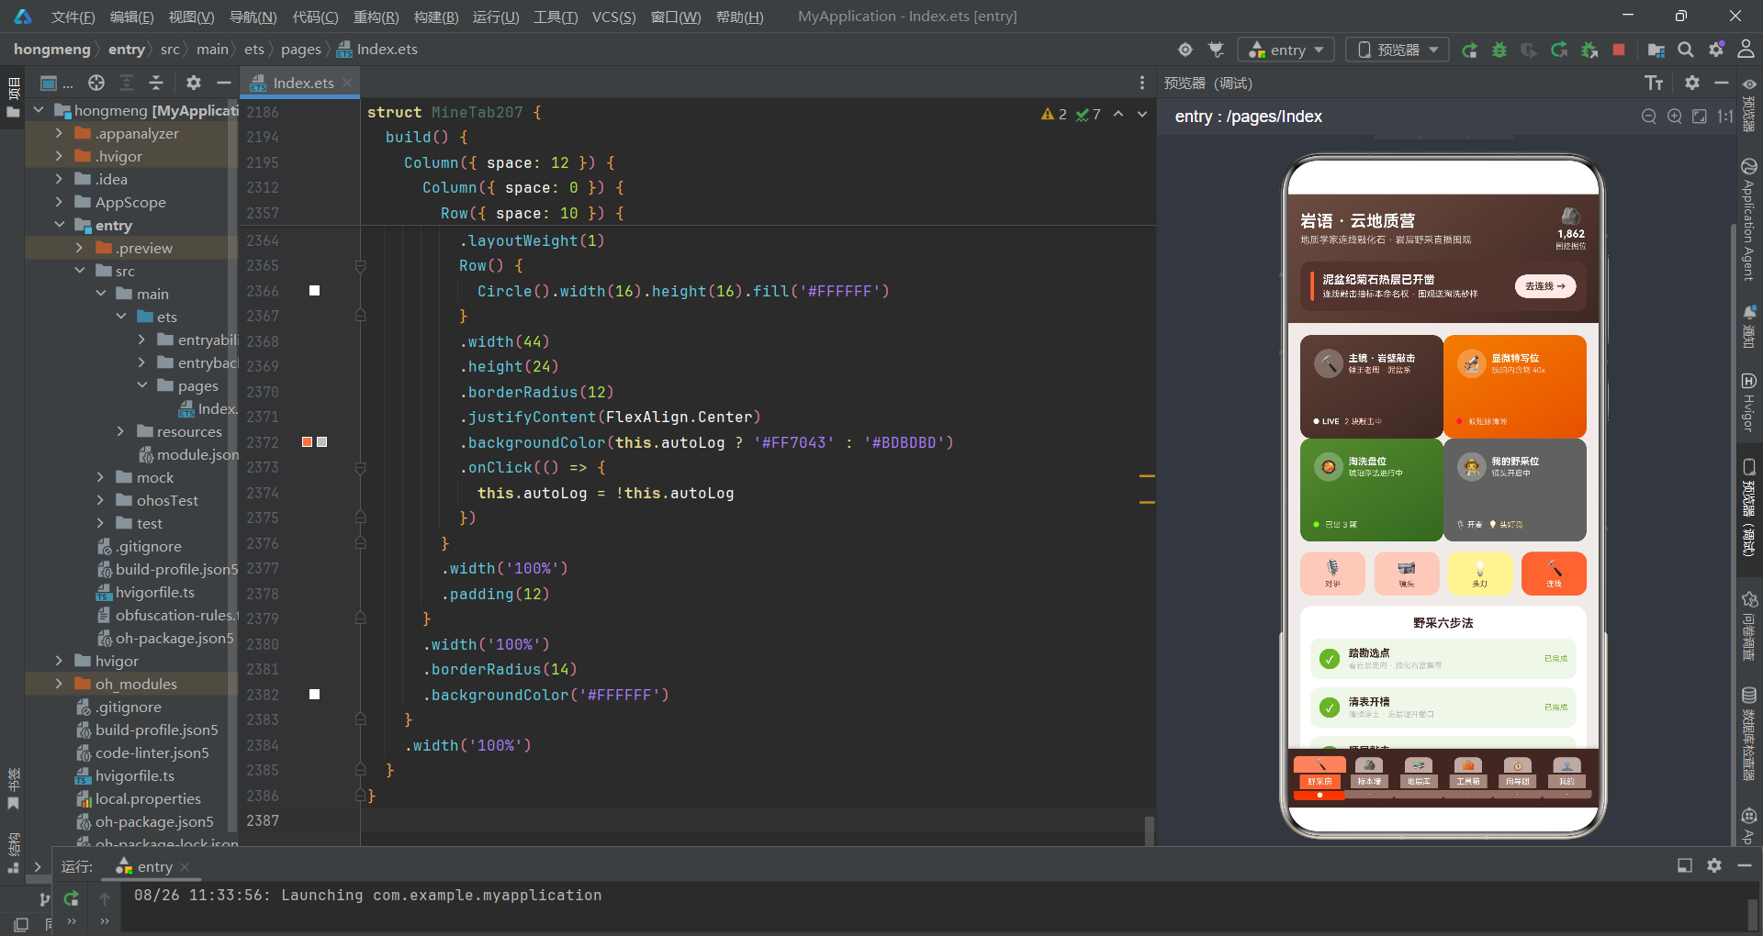
Task: Fit the preview to window icon
Action: point(1700,117)
